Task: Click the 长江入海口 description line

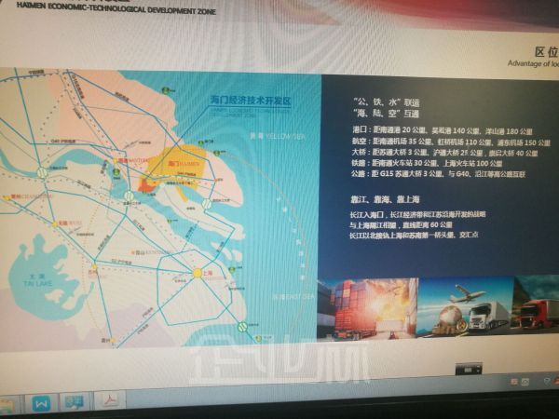Action: click(x=417, y=214)
